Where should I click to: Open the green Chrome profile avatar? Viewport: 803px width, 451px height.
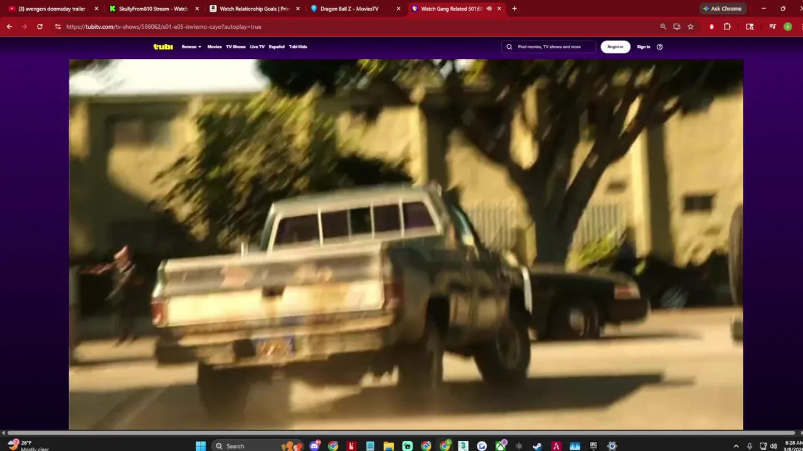pos(788,27)
